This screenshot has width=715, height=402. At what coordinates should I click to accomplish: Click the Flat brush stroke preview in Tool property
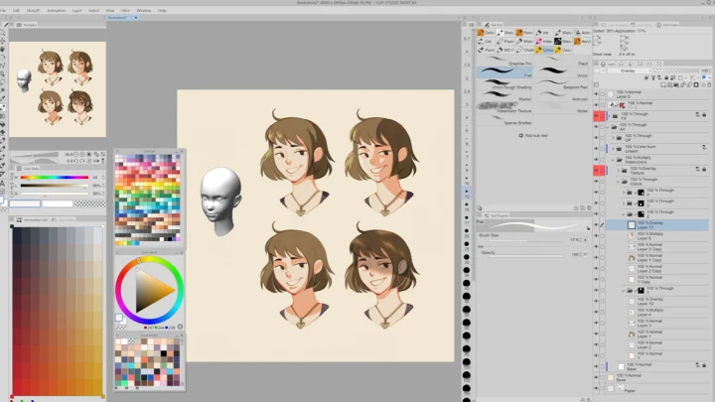[534, 225]
